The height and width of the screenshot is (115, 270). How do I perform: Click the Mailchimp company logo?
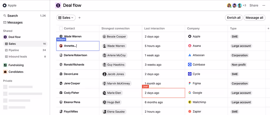[x=190, y=102]
